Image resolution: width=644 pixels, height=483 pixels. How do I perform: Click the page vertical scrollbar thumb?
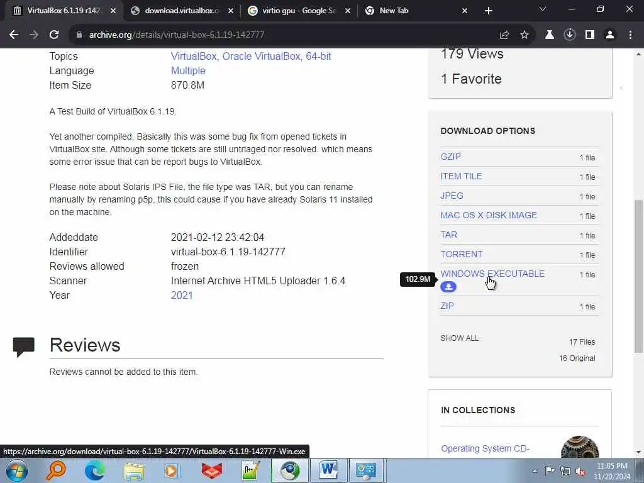pyautogui.click(x=639, y=276)
